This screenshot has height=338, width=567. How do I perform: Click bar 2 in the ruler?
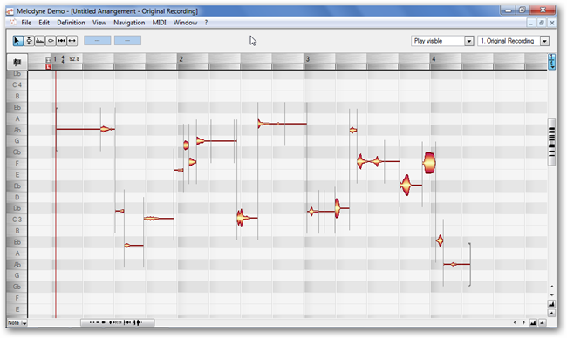click(181, 59)
